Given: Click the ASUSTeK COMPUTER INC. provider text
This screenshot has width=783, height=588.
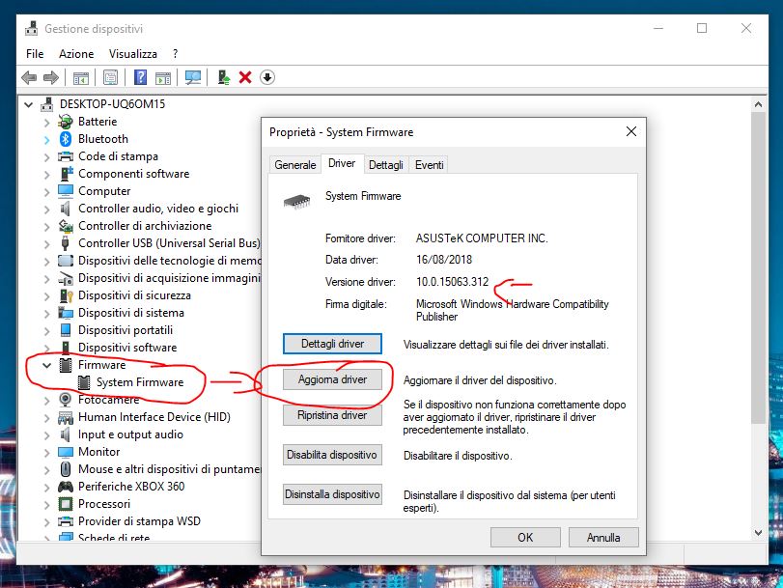Looking at the screenshot, I should point(482,238).
